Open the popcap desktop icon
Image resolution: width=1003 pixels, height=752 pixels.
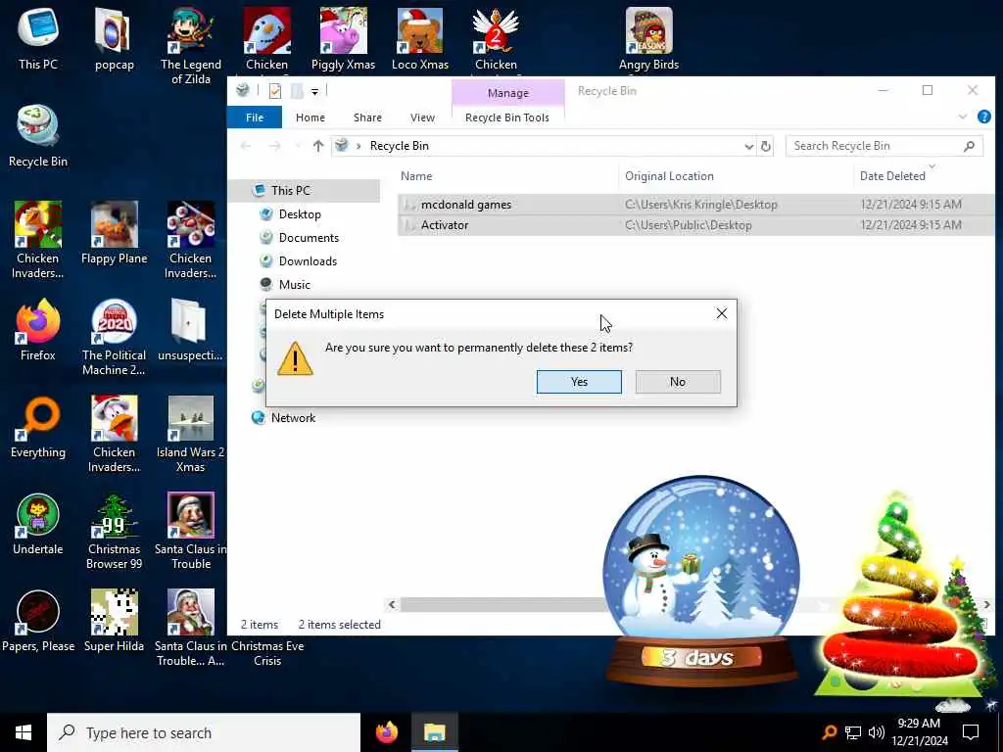114,38
